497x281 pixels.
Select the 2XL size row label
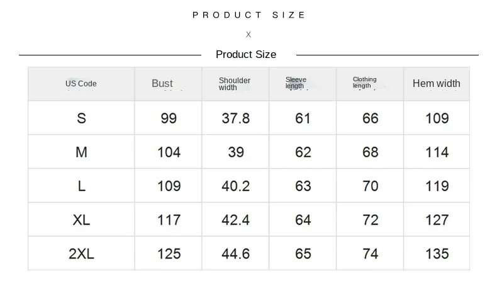81,254
